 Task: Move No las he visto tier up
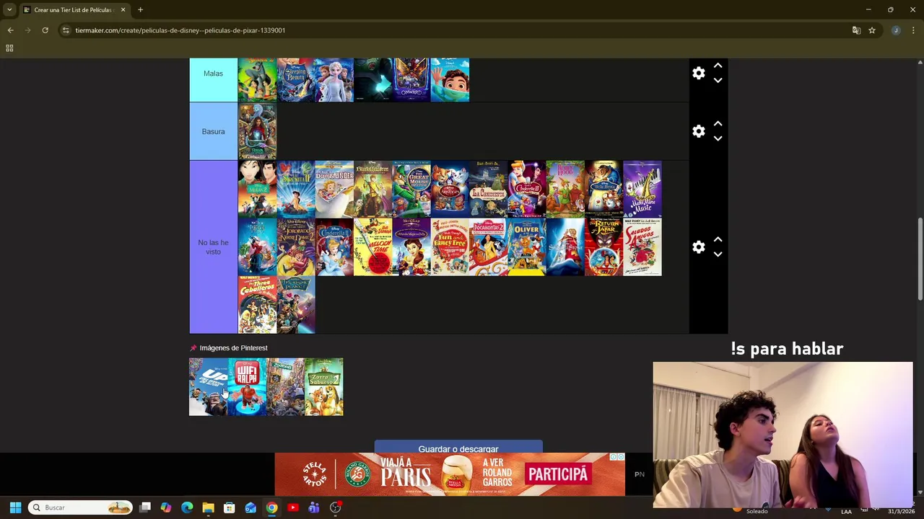718,239
